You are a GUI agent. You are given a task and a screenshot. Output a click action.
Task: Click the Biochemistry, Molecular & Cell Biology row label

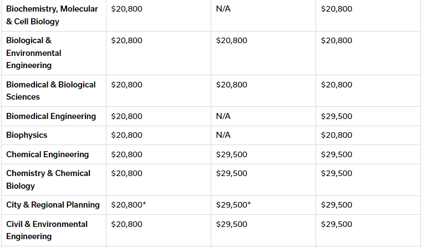52,15
